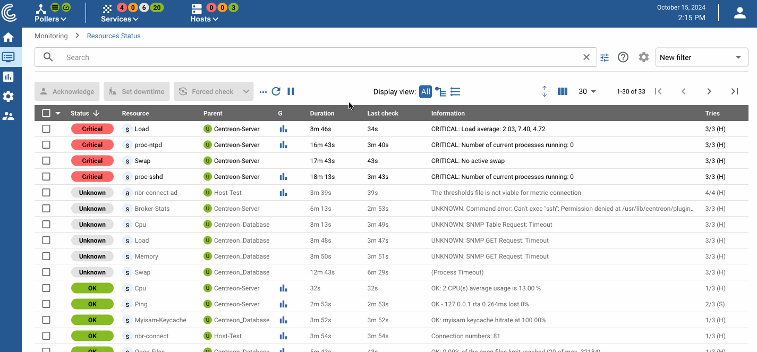Viewport: 757px width, 352px height.
Task: Open graph icon for Myisam-Keycache row
Action: pos(283,320)
